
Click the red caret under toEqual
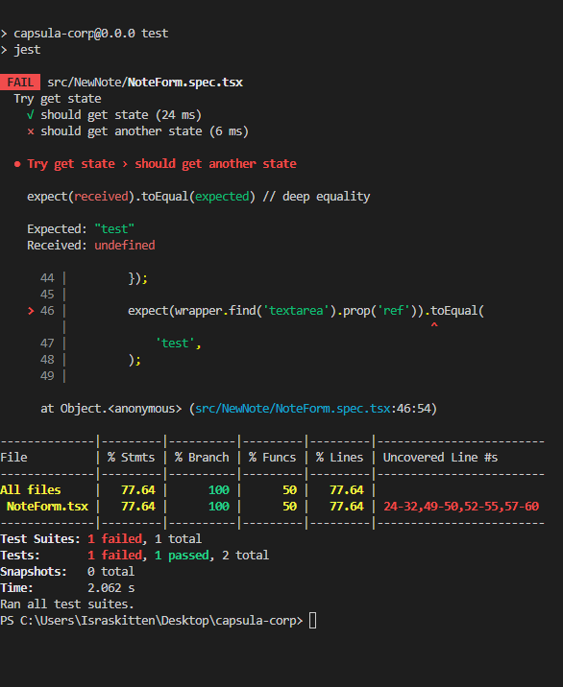coord(434,325)
